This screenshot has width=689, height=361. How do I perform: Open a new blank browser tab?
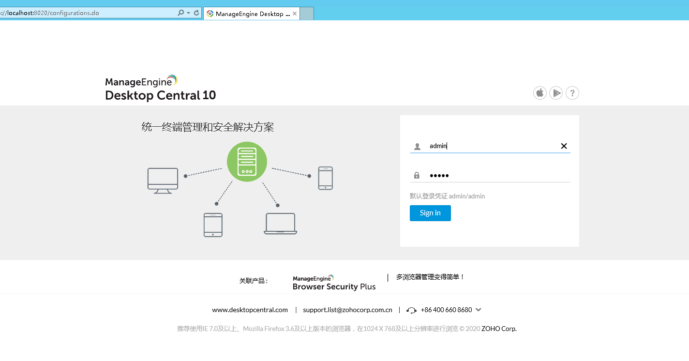[x=307, y=14]
